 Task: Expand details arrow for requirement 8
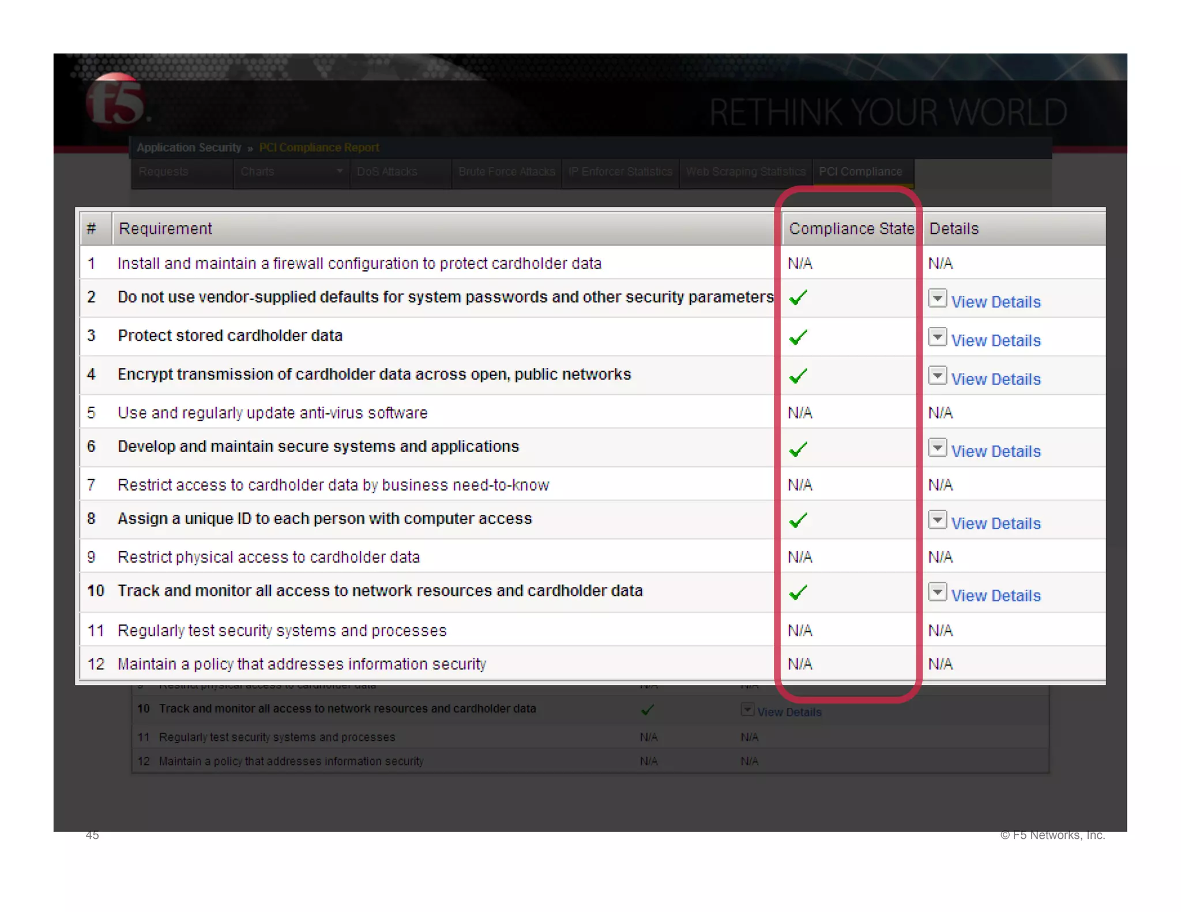pos(937,519)
